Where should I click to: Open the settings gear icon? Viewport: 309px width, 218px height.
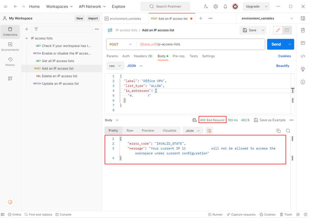(216, 7)
